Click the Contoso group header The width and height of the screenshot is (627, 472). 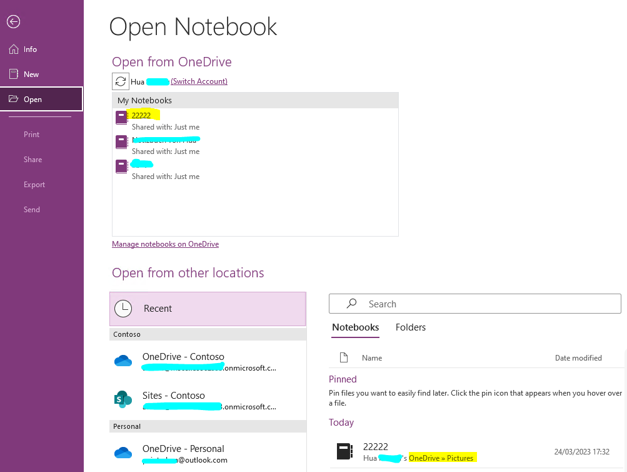(x=208, y=334)
